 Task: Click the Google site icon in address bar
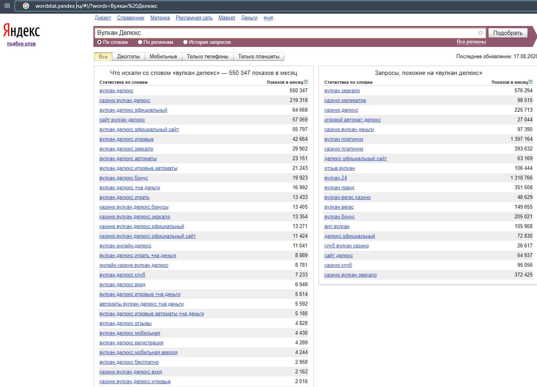tap(26, 6)
